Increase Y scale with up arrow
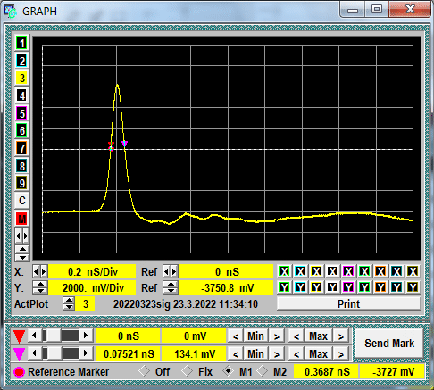Screen dimensions: 434x390 [39, 284]
